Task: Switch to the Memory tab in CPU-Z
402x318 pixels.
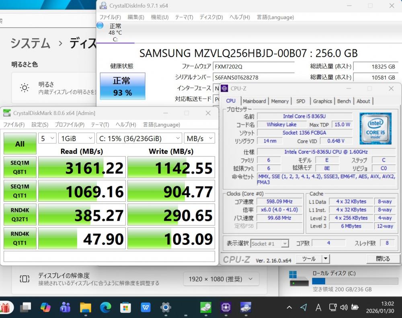Action: pos(280,101)
